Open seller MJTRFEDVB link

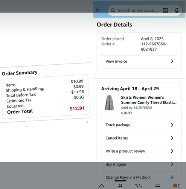click(x=143, y=108)
